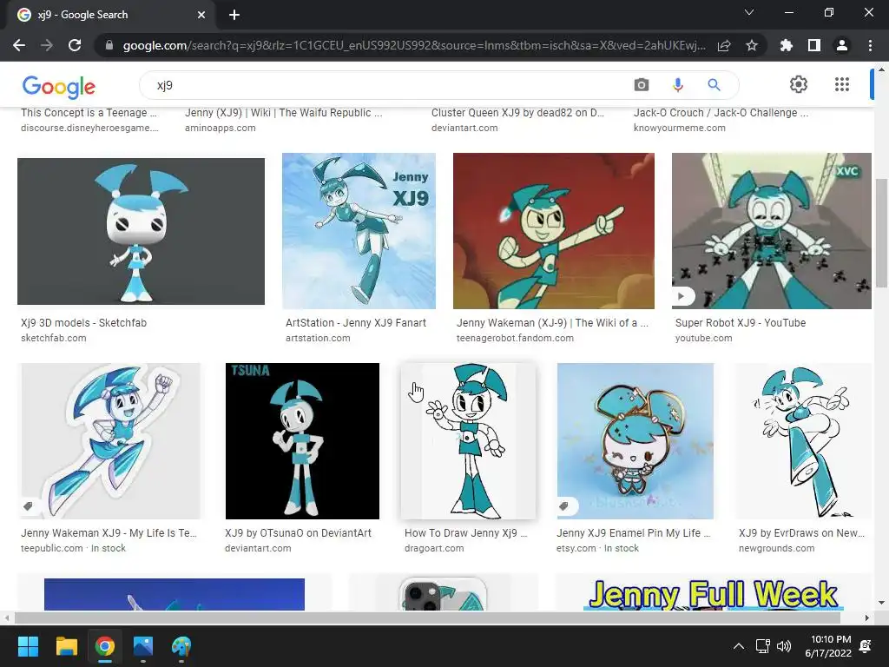Open File Explorer from taskbar

66,646
